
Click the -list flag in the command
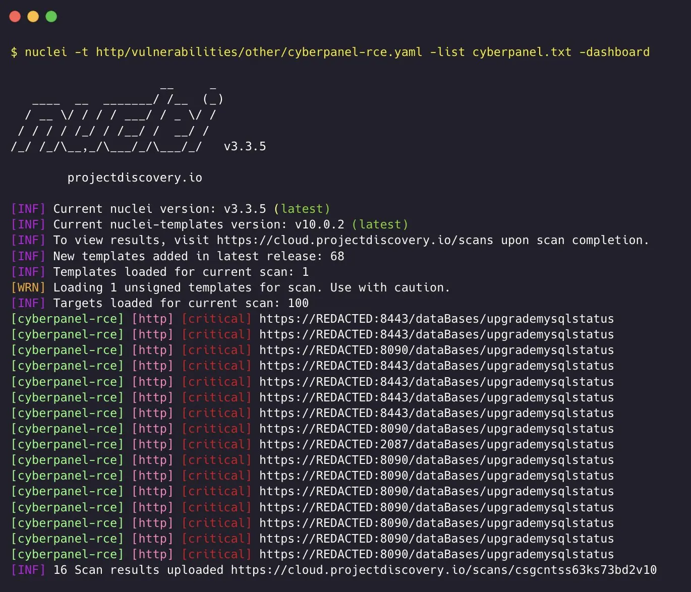pos(447,52)
